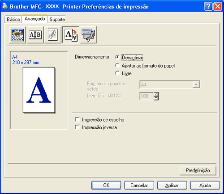Click the A4 page preview thumbnail
Screen dimensions: 224x194
[x=39, y=90]
